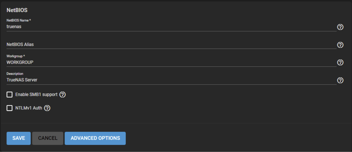Open Advanced Options

point(95,138)
